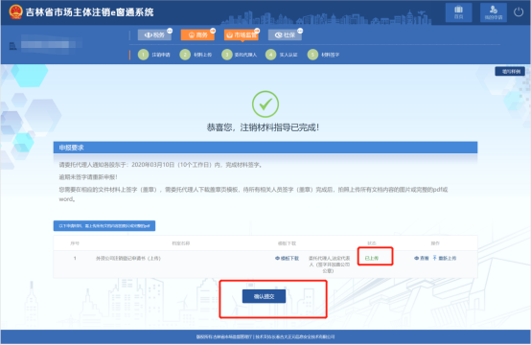This screenshot has width=531, height=345.
Task: Click the green checkmark success icon
Action: tap(265, 104)
